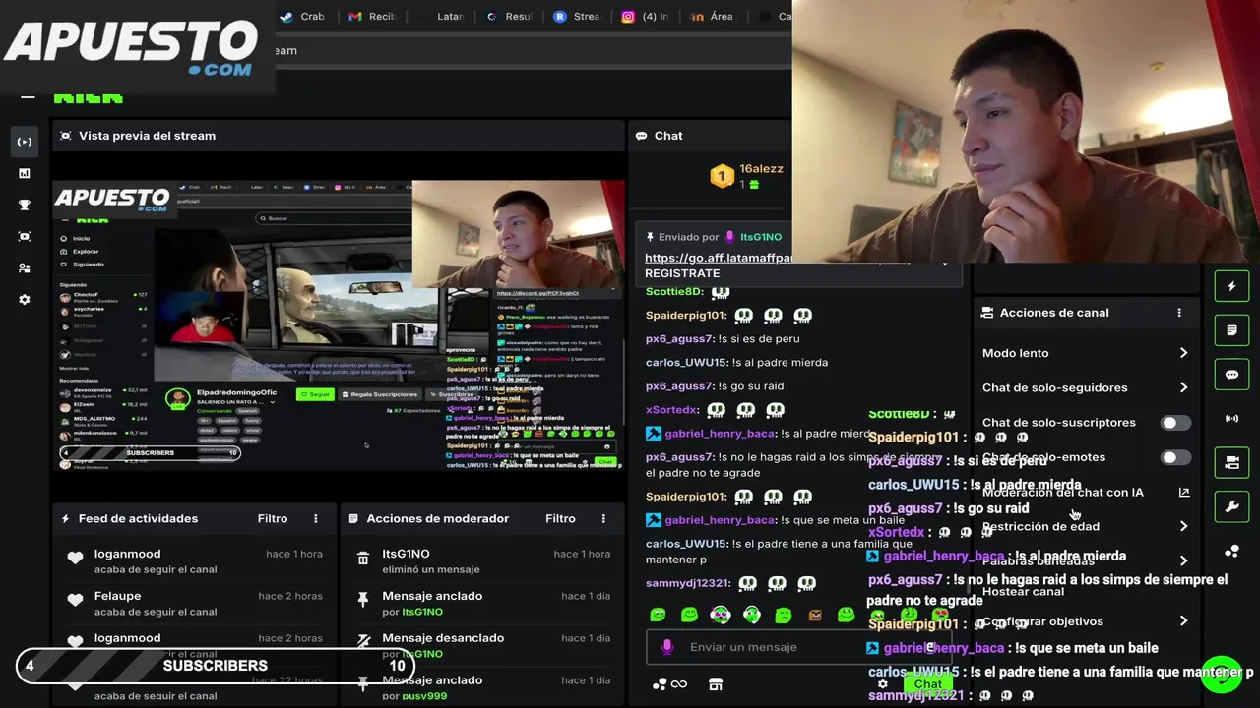1260x708 pixels.
Task: Click Felaupe follow entry in activity feed
Action: pos(193,603)
